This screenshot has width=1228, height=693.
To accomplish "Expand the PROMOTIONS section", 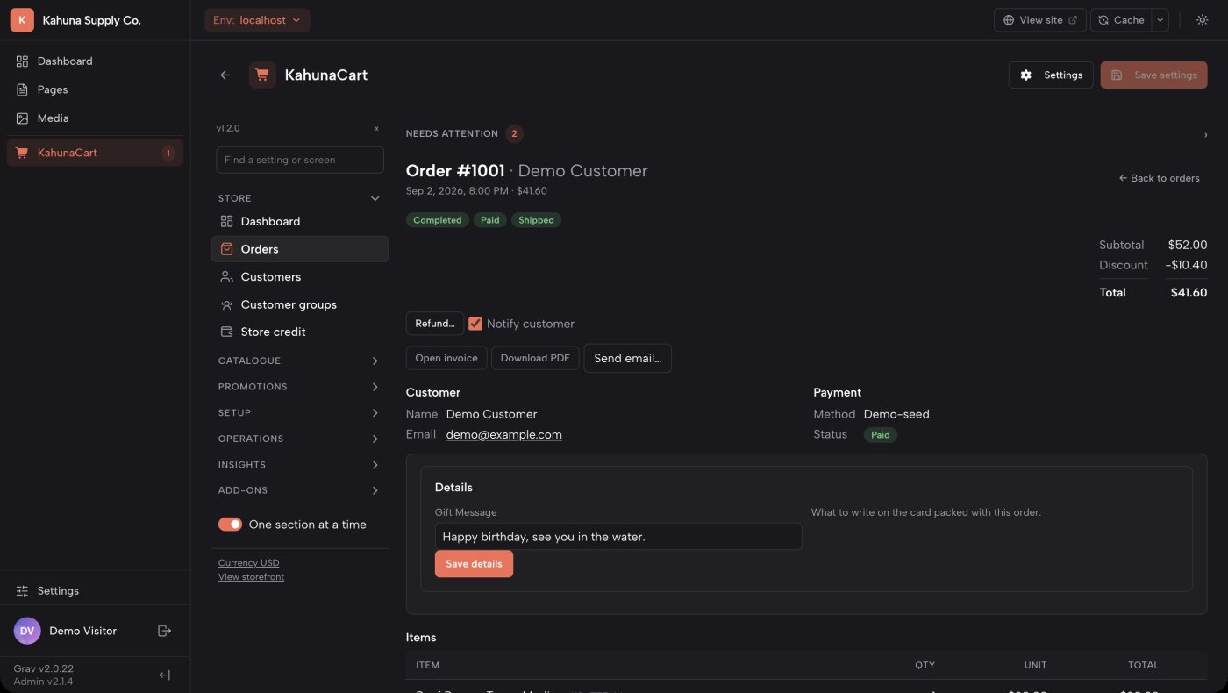I will 299,387.
